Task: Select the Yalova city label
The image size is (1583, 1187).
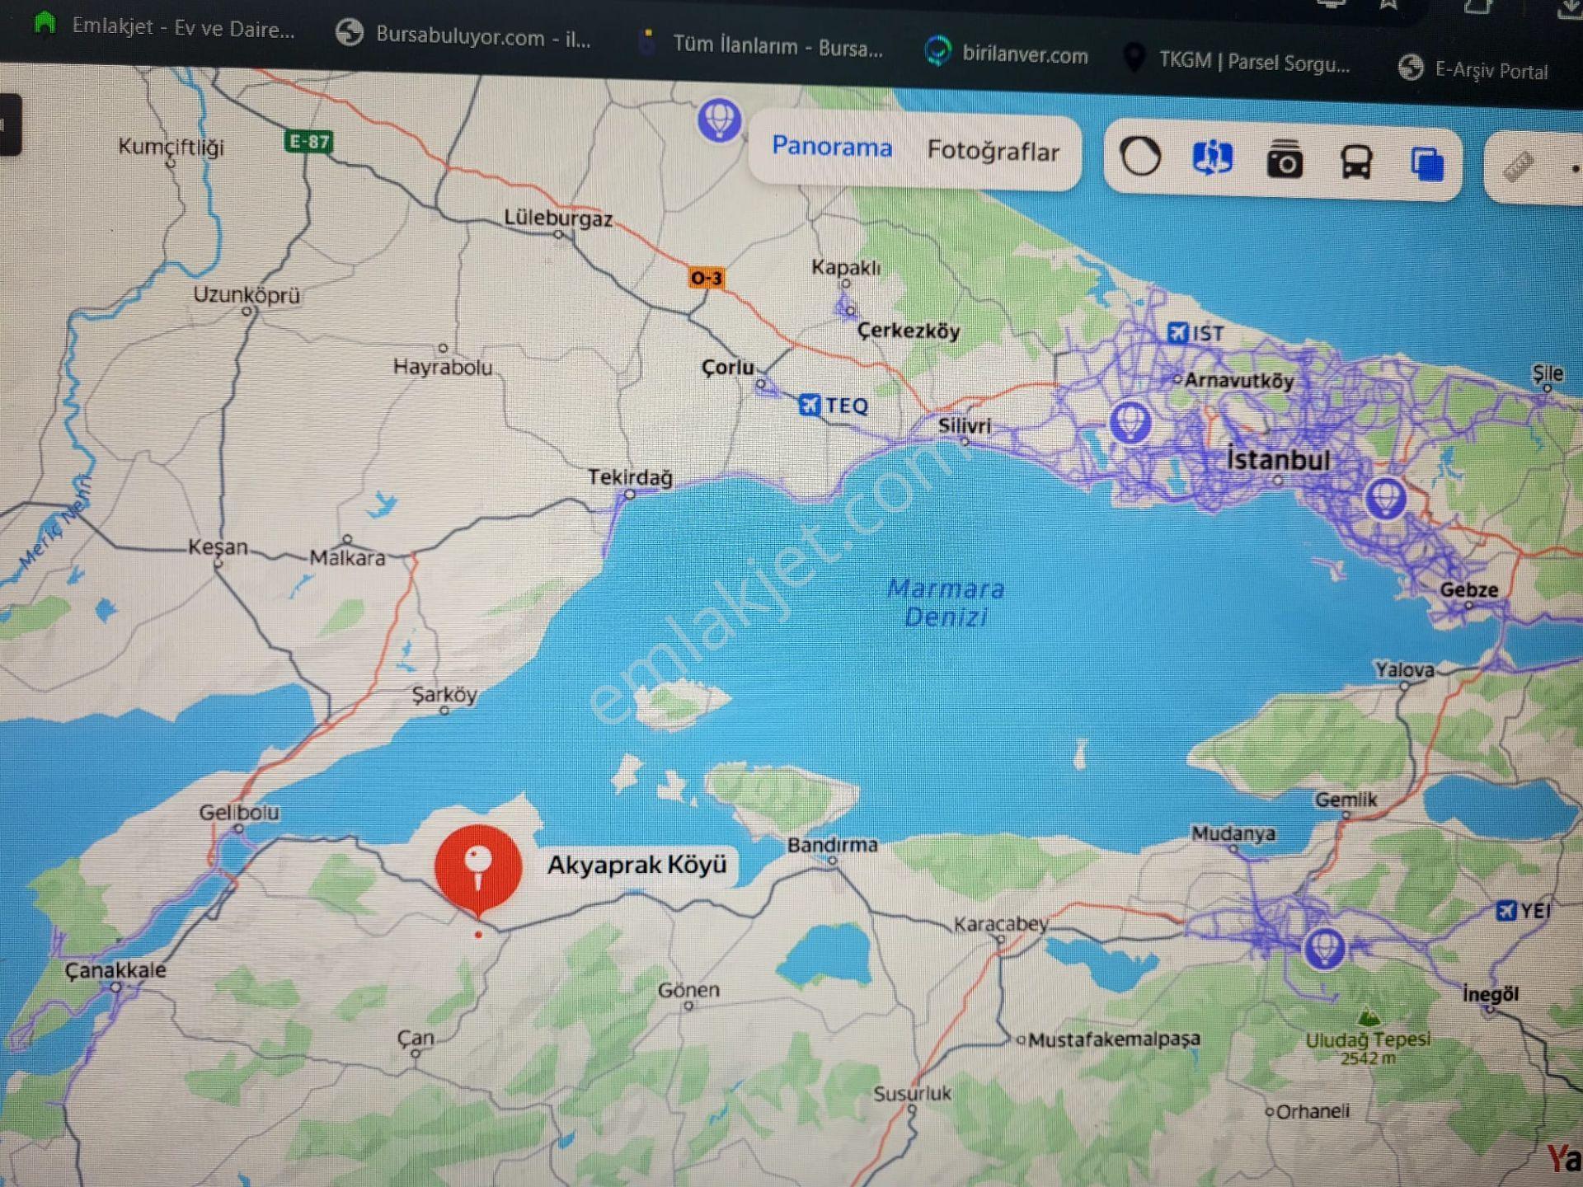Action: pos(1404,669)
